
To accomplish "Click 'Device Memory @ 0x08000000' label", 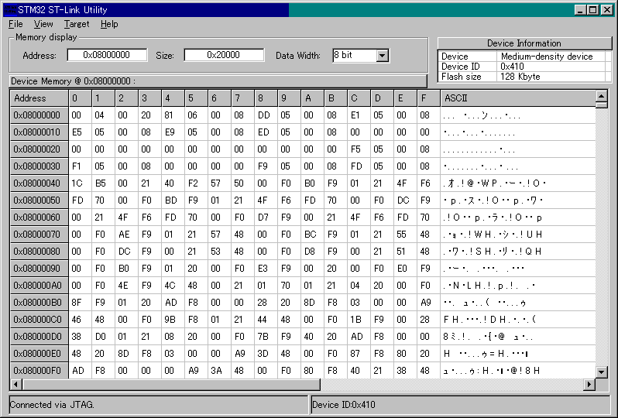I will tap(73, 81).
